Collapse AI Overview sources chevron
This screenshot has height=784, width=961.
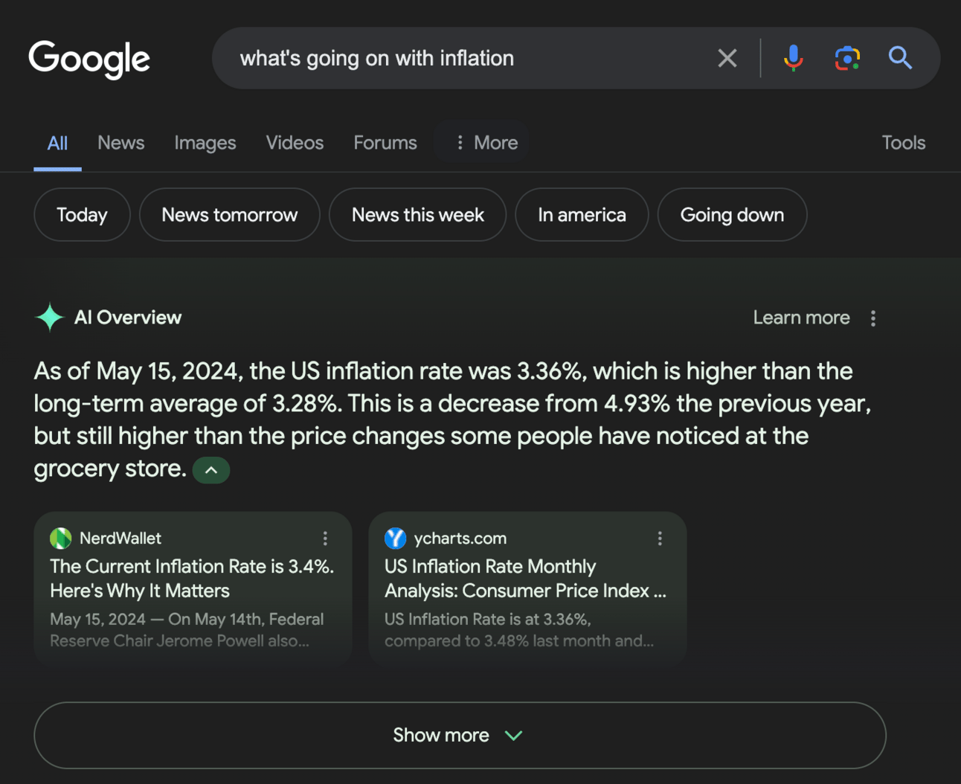coord(211,470)
